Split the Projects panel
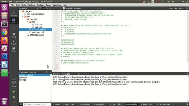This screenshot has width=189, height=106. point(47,8)
